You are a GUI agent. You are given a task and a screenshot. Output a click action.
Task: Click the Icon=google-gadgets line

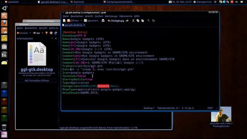(78, 73)
